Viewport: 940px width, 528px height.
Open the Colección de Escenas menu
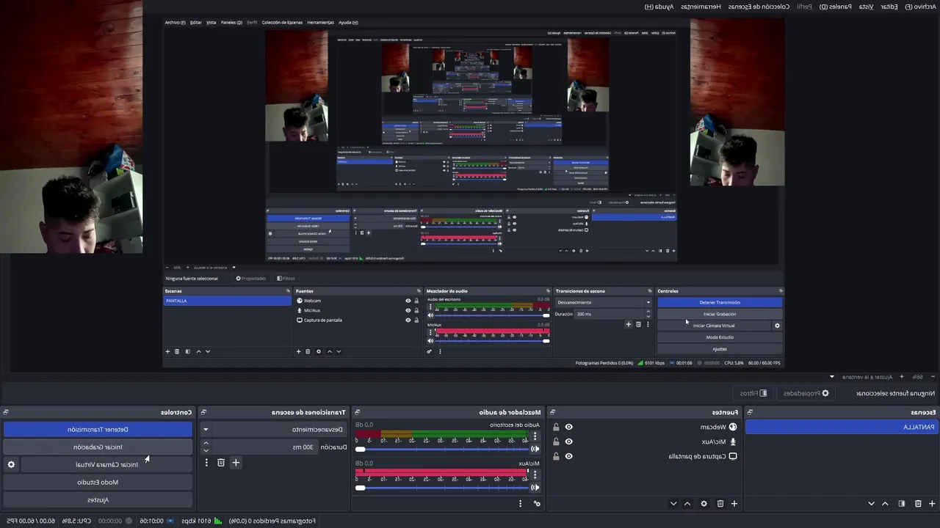[x=759, y=7]
